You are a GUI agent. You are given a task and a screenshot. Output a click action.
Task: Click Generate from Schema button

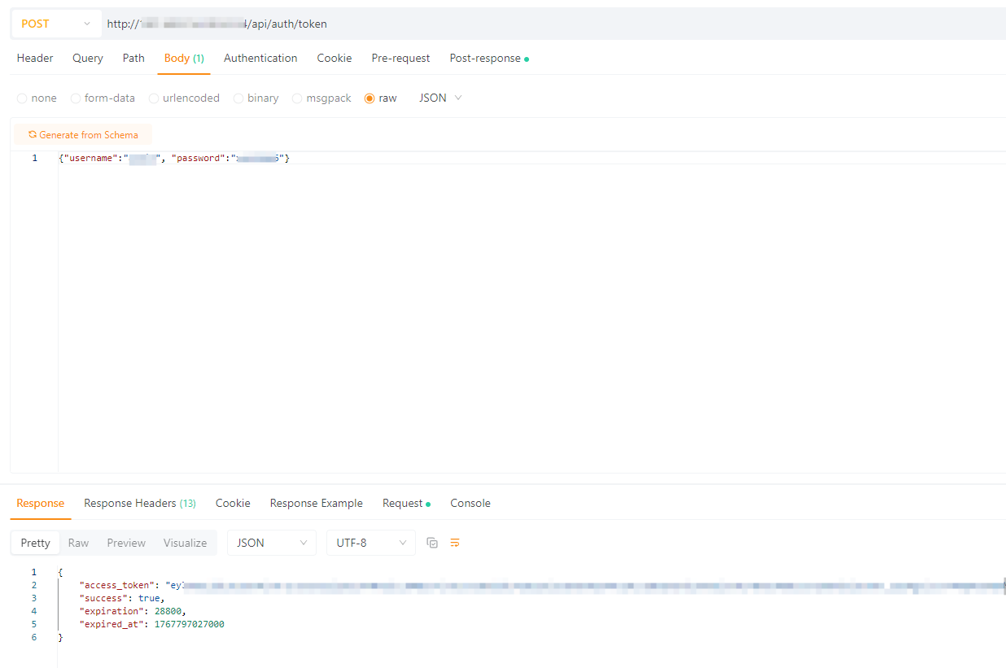click(83, 135)
